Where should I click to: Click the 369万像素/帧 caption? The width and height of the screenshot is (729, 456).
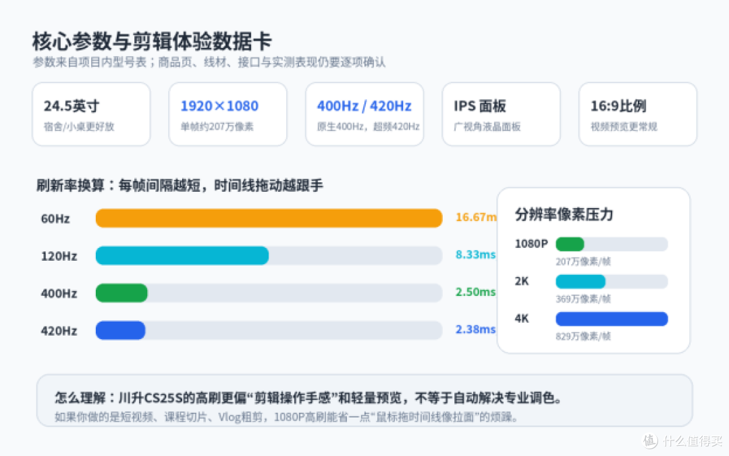click(x=583, y=299)
